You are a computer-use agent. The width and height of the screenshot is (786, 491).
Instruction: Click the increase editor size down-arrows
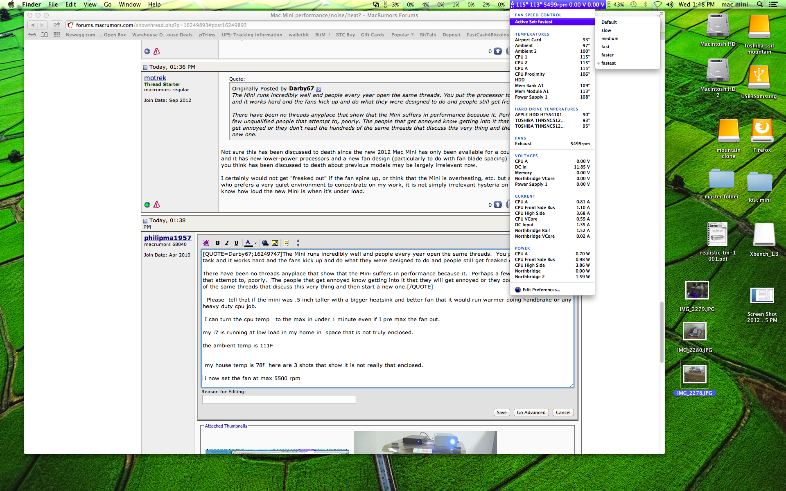(x=298, y=245)
